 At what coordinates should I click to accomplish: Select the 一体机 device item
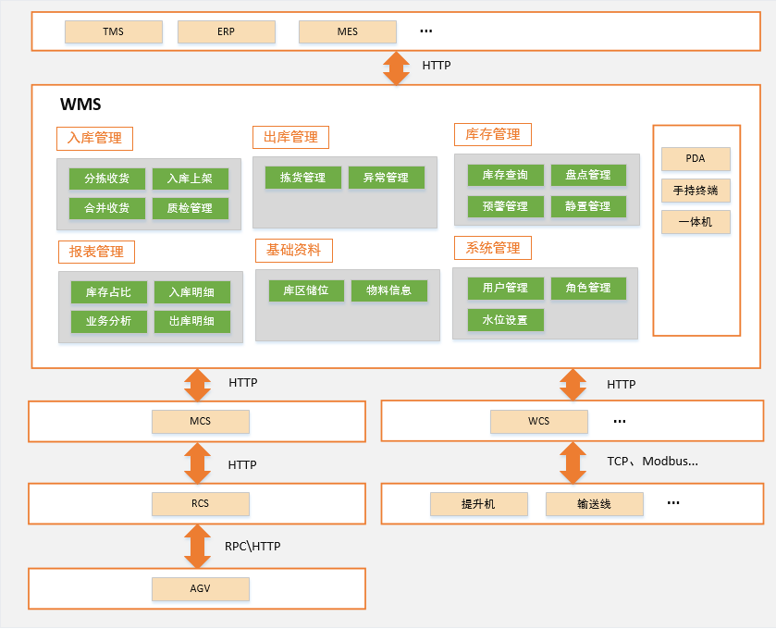pyautogui.click(x=696, y=222)
